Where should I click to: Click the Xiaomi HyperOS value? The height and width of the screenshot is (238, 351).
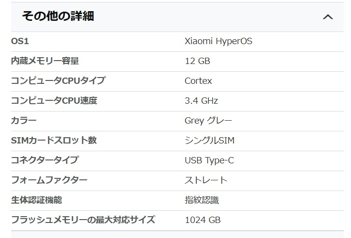(x=218, y=41)
